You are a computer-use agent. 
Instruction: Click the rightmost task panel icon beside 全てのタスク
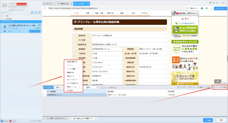click(40, 12)
